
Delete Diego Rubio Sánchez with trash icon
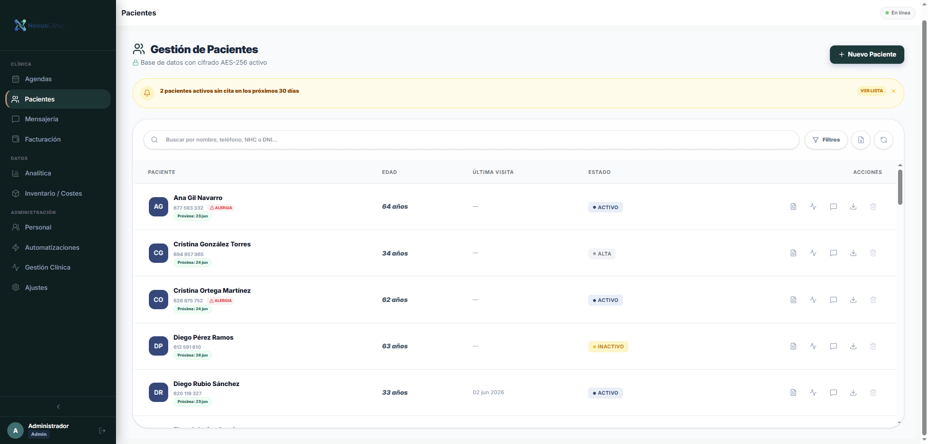click(873, 393)
